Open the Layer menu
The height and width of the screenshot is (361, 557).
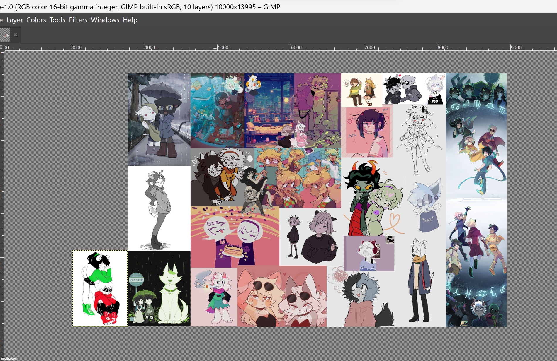point(14,20)
